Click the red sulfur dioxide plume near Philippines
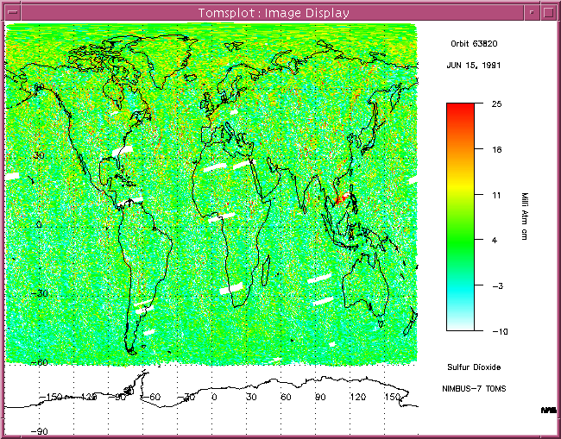 point(340,198)
